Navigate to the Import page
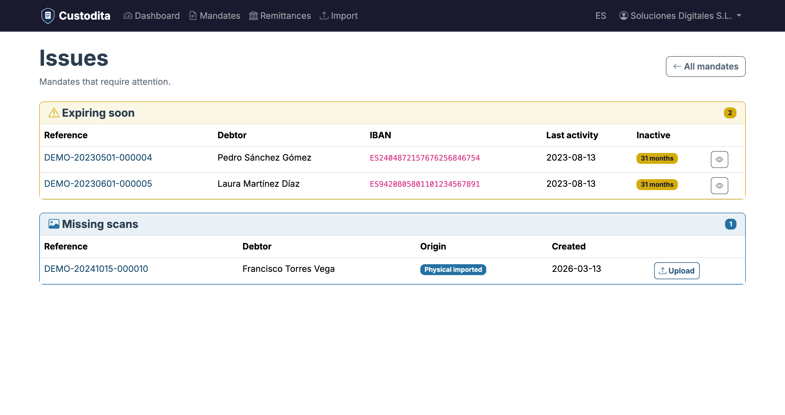This screenshot has width=785, height=415. 344,16
